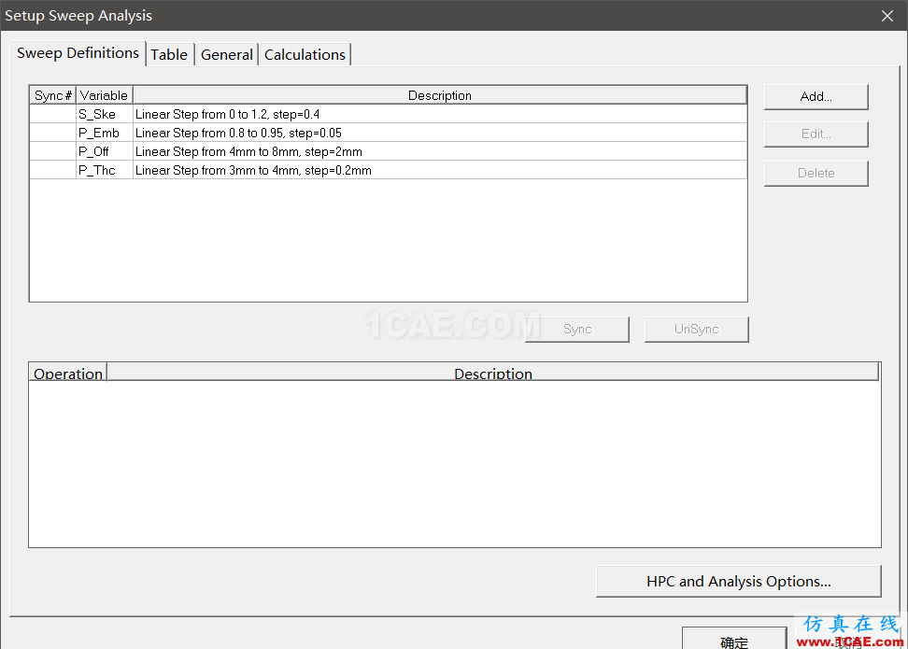Select the P_Emb variable row

point(388,133)
